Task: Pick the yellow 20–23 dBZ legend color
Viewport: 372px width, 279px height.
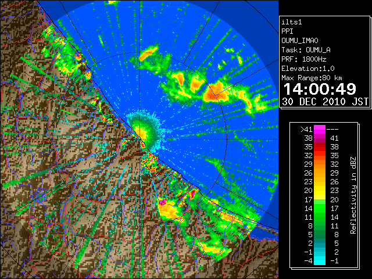Action: click(320, 191)
